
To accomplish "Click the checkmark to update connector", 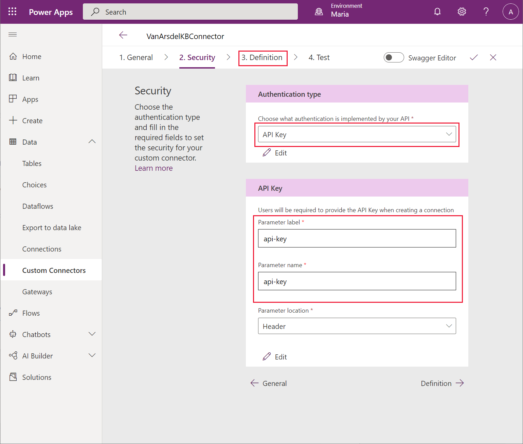I will 474,58.
